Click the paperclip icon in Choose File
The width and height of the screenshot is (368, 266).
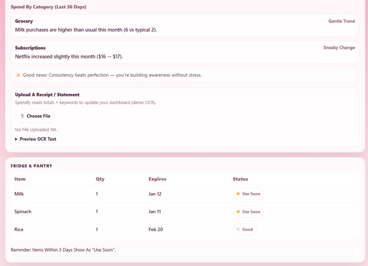[22, 116]
